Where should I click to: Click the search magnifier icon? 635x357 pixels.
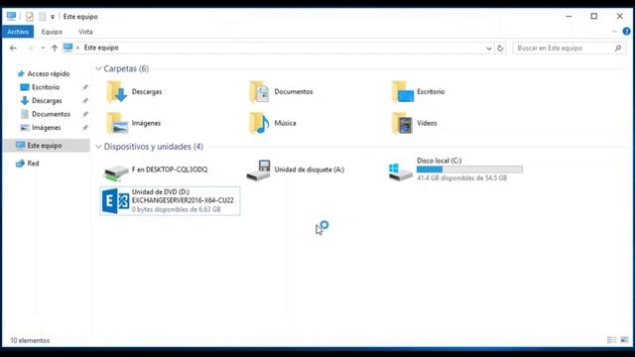617,49
